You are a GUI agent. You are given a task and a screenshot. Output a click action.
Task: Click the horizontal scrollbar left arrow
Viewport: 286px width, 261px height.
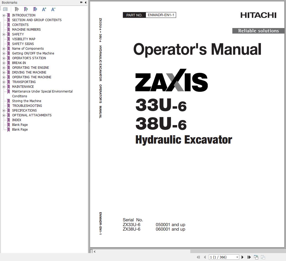[95, 251]
